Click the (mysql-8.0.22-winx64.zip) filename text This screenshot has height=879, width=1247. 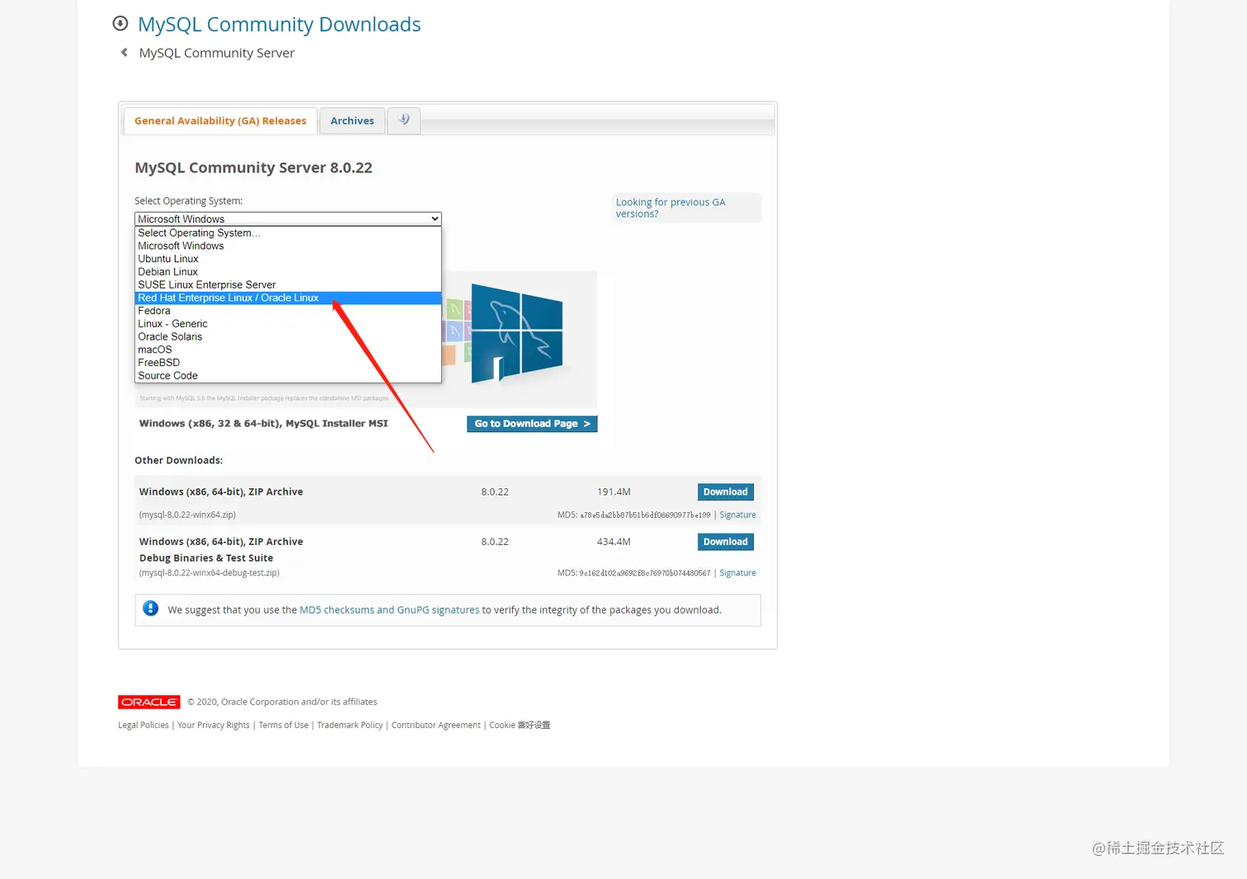pos(187,515)
